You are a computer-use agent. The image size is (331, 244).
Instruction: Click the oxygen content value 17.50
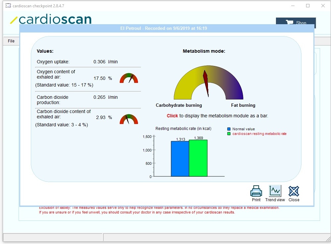pyautogui.click(x=99, y=78)
